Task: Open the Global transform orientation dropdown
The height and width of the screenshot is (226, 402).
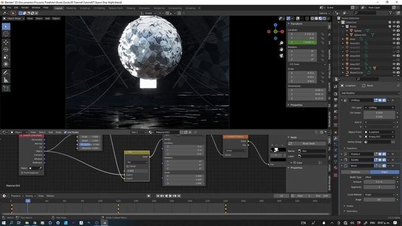Action: [x=148, y=13]
